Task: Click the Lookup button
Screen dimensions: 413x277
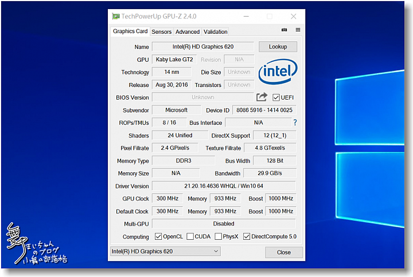Action: [278, 47]
